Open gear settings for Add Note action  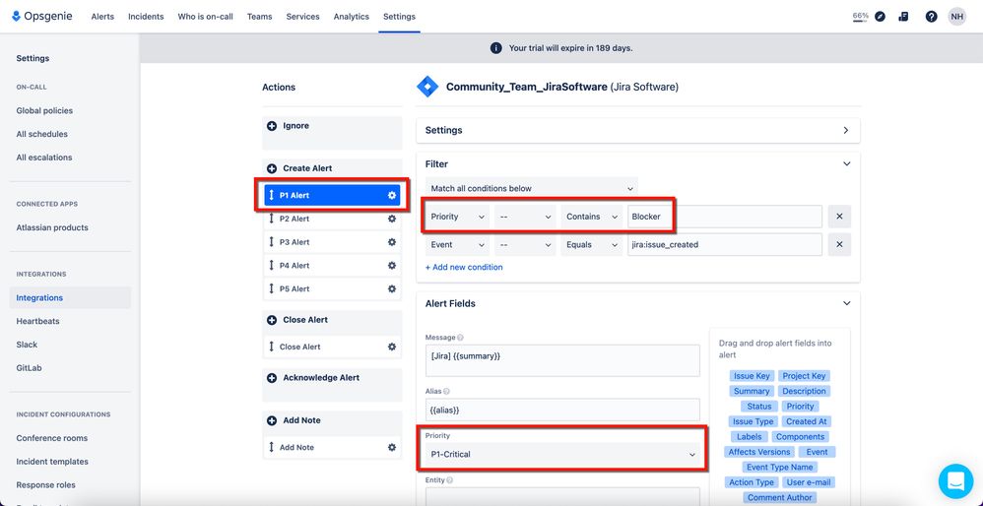coord(392,447)
